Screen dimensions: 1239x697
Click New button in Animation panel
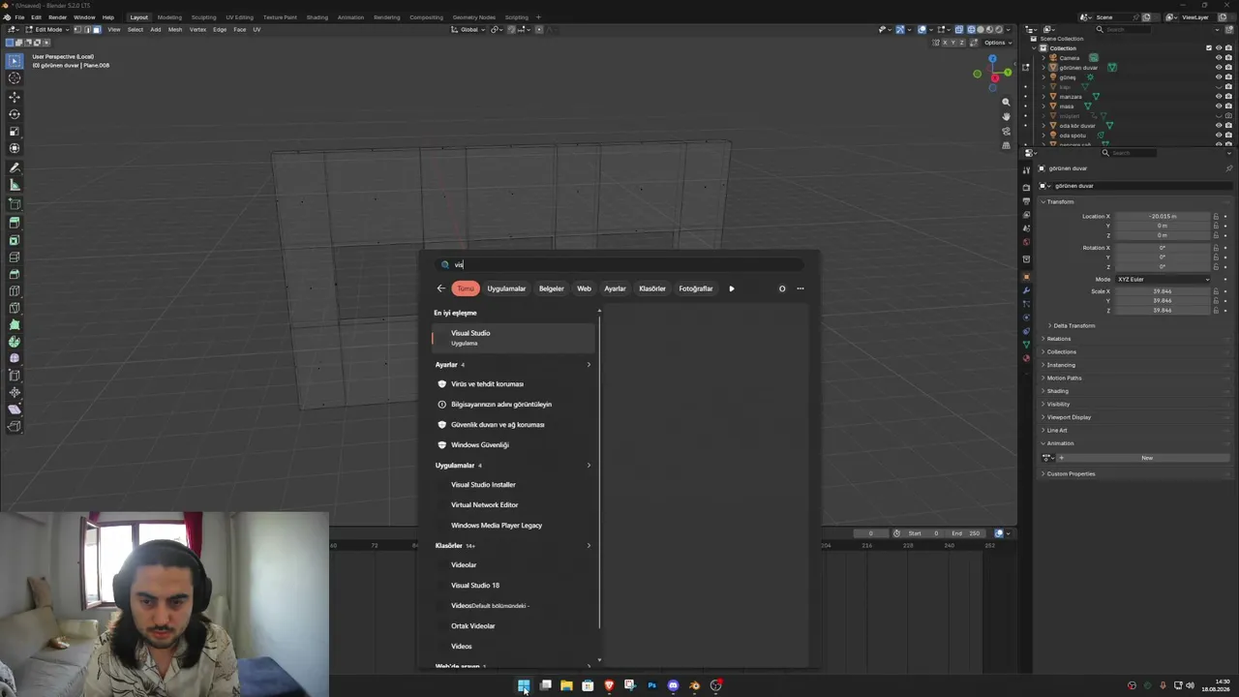click(x=1147, y=458)
